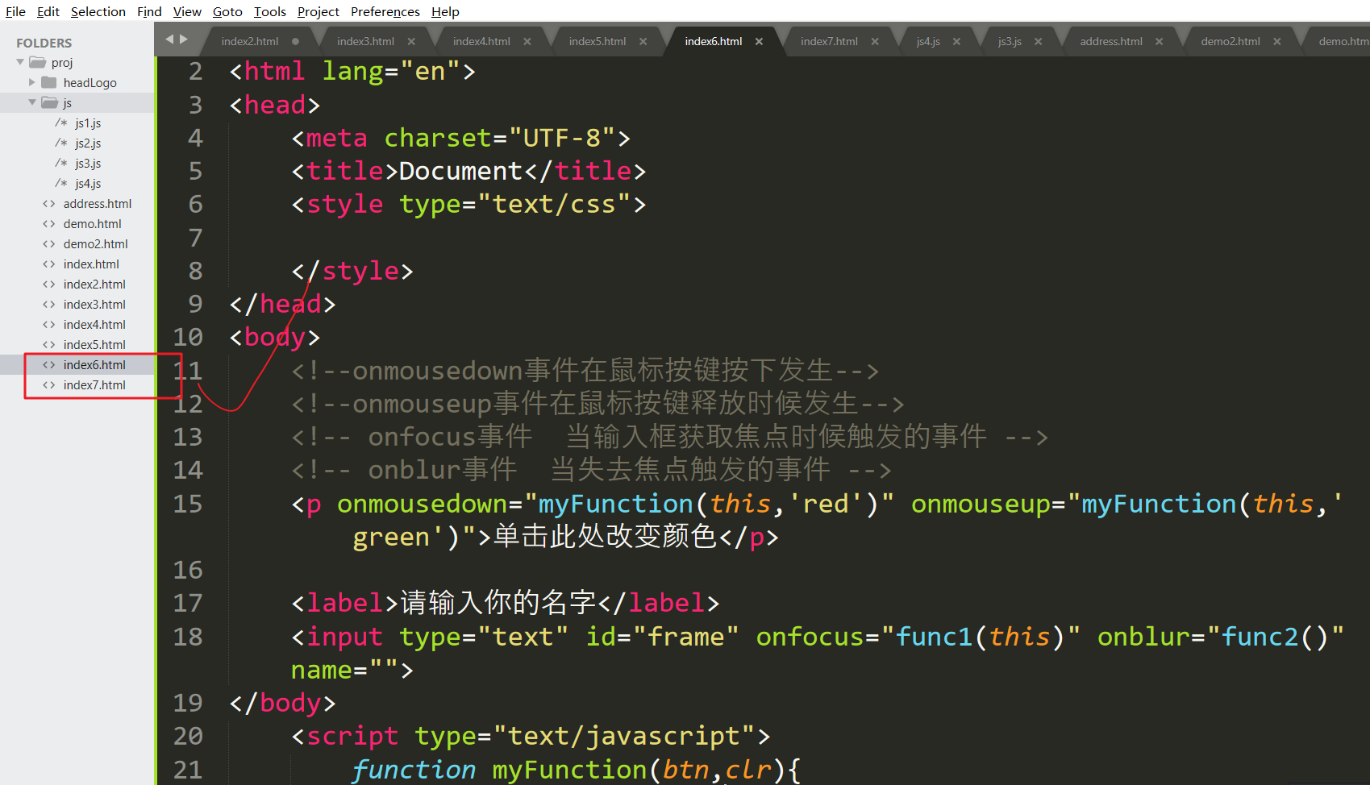Close the js4.js tab
The height and width of the screenshot is (785, 1370).
(x=956, y=41)
